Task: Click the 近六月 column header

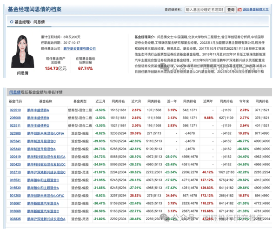Action: [x=136, y=101]
